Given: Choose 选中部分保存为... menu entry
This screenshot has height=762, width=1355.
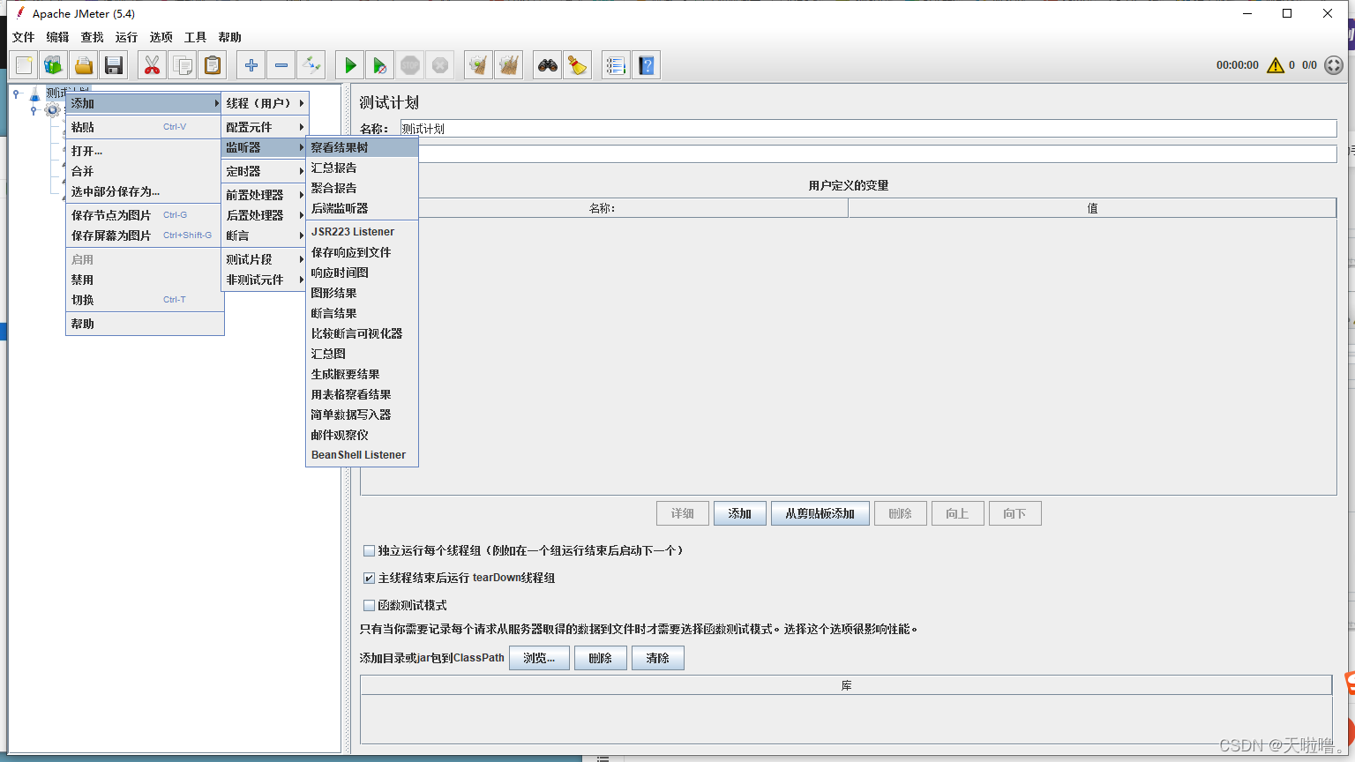Looking at the screenshot, I should click(145, 191).
